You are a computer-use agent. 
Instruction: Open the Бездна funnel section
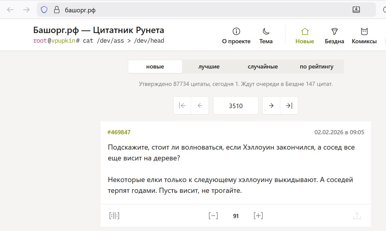pos(334,36)
